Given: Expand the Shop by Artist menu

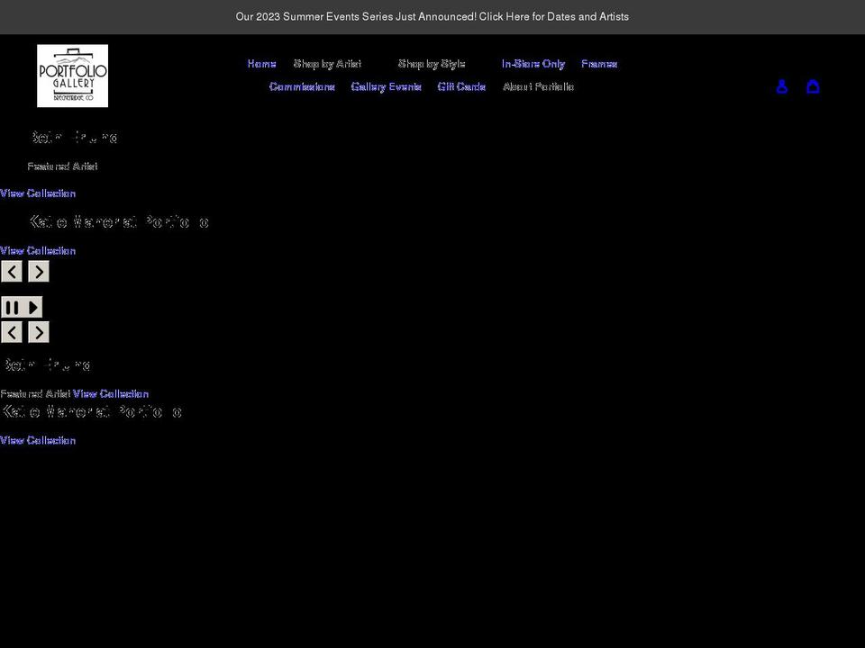Looking at the screenshot, I should click(327, 64).
